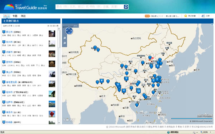Click the map resize arrow icon in the corner
This screenshot has width=215, height=134.
click(212, 25)
